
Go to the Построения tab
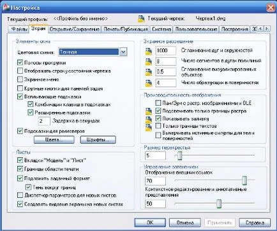[235, 29]
